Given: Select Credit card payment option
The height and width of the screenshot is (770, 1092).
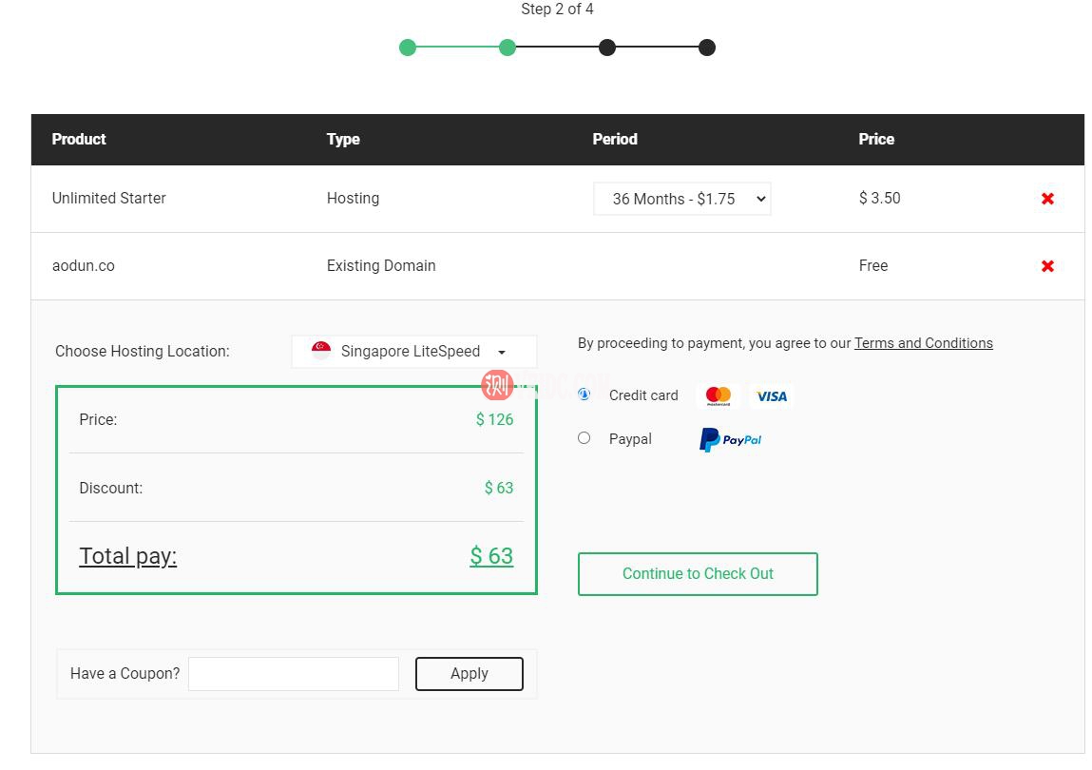Looking at the screenshot, I should (584, 395).
